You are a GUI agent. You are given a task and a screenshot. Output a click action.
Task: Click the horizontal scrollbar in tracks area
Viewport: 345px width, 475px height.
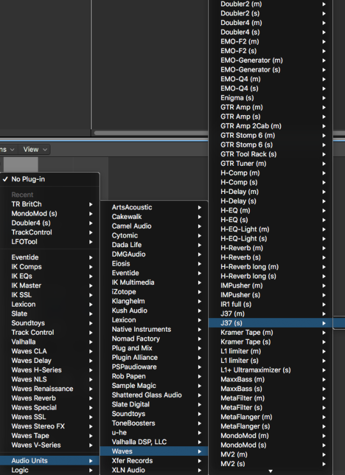coord(151,133)
